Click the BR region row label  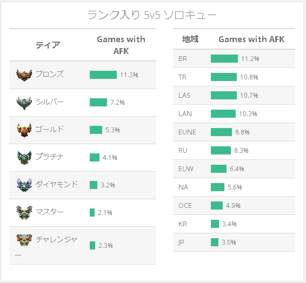coord(183,59)
